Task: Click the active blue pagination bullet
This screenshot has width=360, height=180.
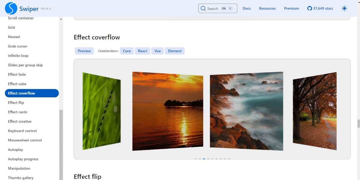Action: (204, 159)
